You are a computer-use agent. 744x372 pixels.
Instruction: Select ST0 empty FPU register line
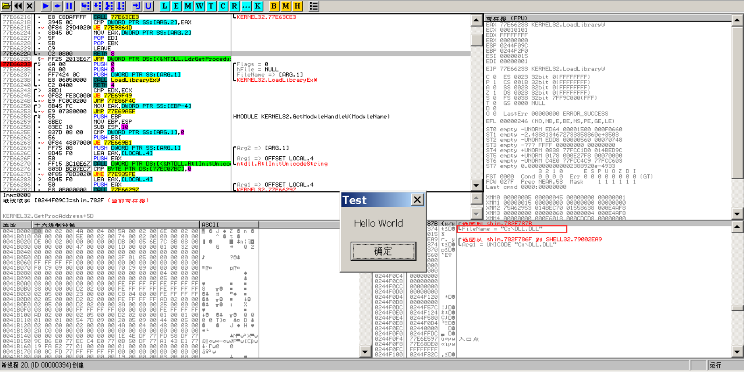click(x=554, y=130)
